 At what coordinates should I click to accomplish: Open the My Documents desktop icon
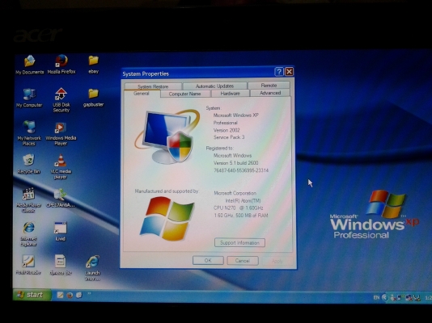[x=29, y=65]
